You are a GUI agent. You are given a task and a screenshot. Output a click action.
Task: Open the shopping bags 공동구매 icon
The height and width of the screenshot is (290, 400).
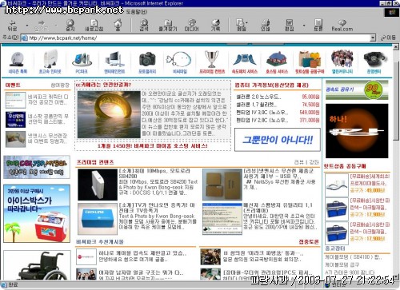click(310, 62)
